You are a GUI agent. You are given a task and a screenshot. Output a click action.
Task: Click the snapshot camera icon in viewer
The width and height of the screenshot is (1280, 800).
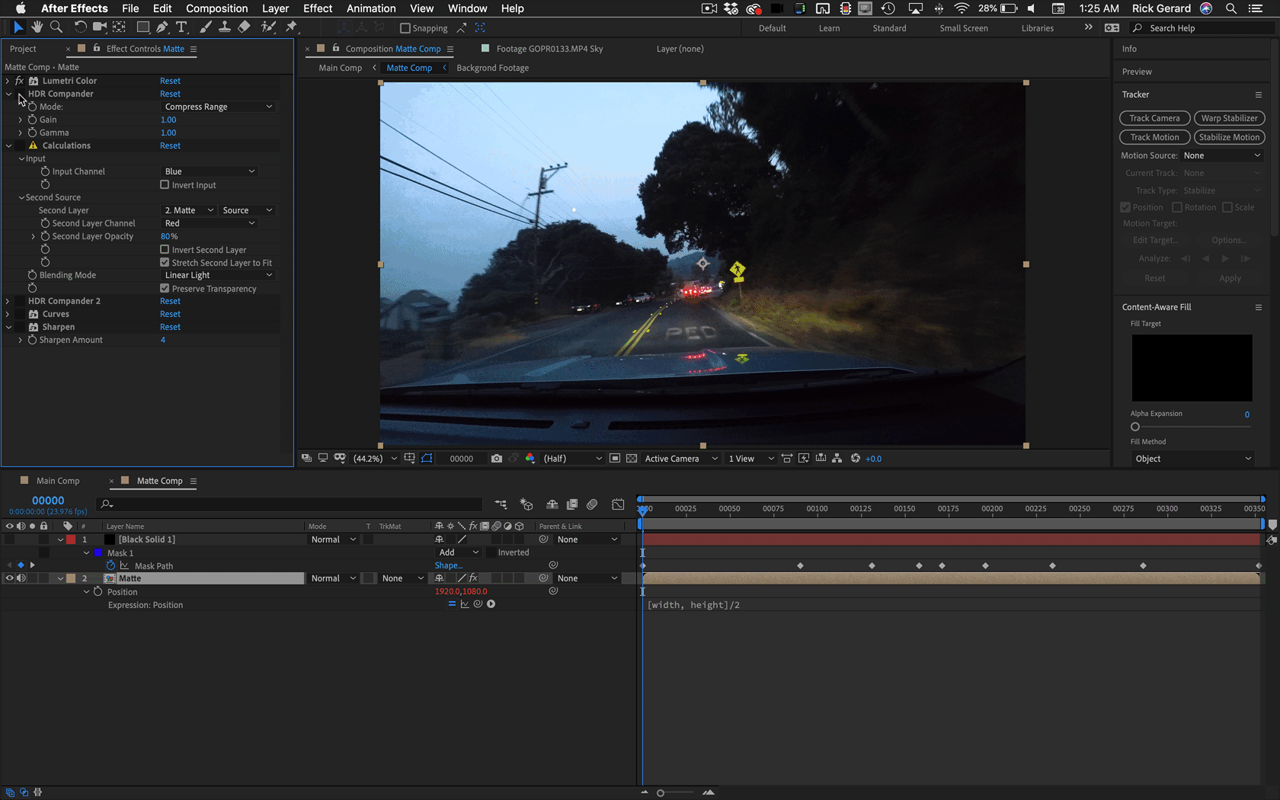[497, 459]
